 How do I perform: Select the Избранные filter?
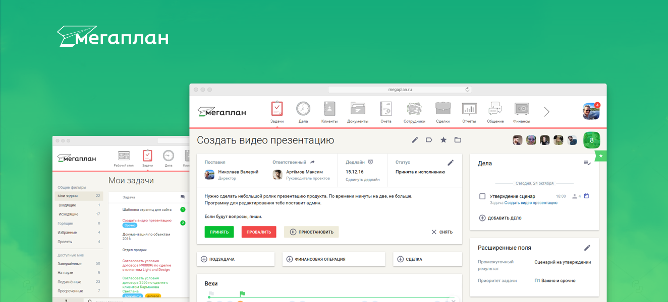pos(79,233)
